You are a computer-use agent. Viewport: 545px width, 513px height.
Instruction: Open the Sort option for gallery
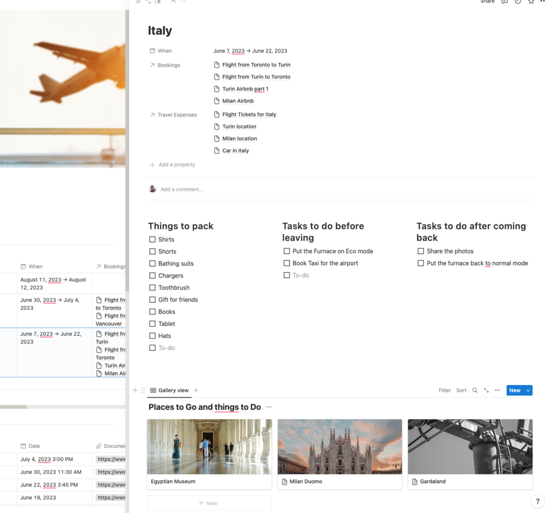pos(461,390)
